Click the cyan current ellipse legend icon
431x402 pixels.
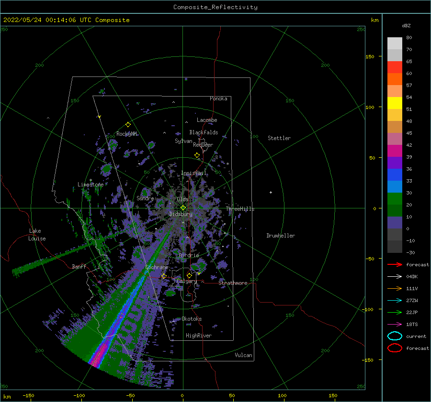coord(395,336)
